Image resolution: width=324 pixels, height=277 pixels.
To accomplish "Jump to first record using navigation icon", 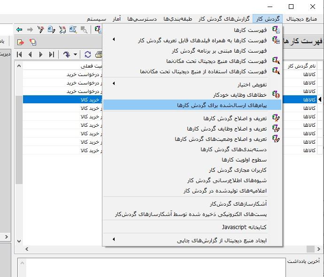I will (19, 54).
